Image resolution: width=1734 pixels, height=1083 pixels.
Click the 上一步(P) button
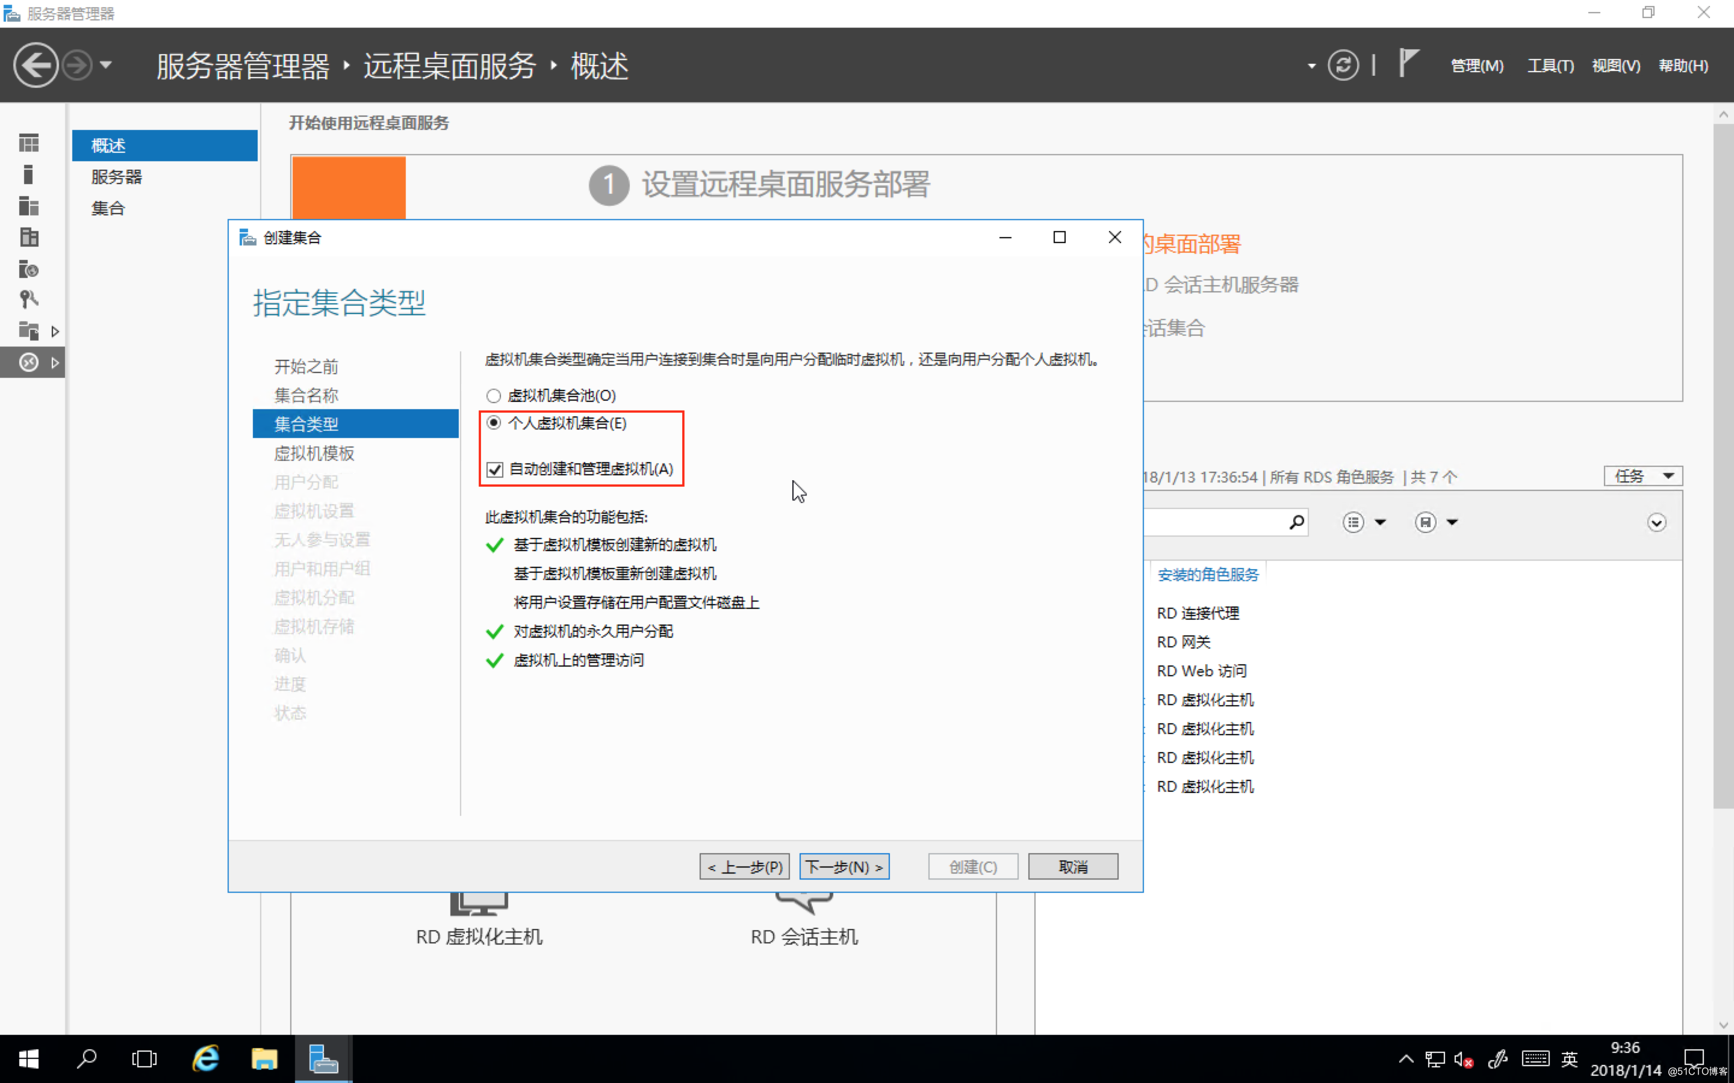click(x=744, y=866)
